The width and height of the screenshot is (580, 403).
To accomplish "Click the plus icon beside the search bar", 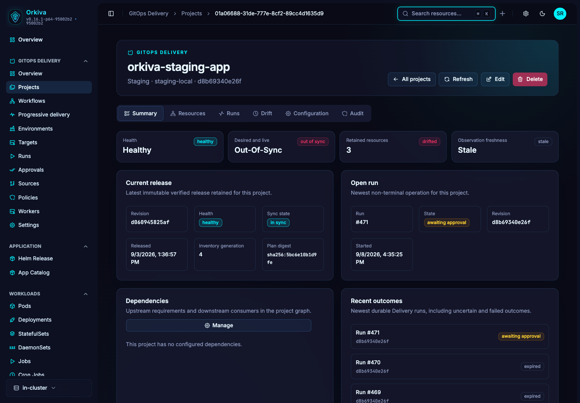I will point(503,14).
